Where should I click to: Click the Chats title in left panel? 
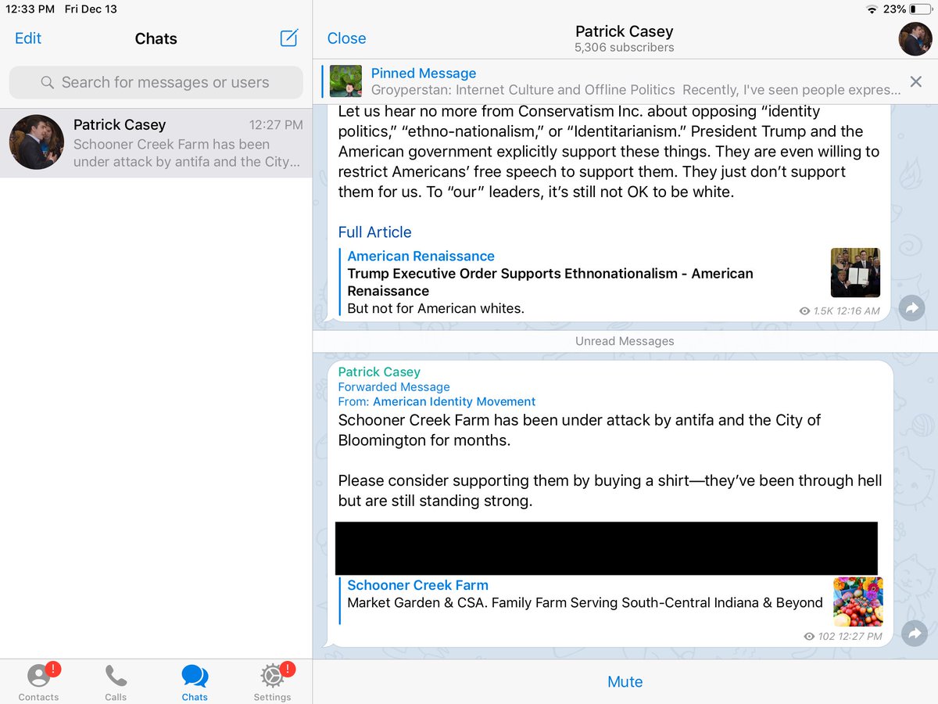(156, 38)
